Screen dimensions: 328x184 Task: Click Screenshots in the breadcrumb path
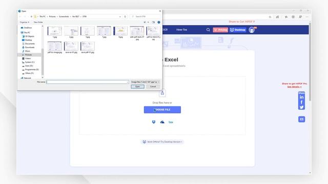tap(64, 16)
